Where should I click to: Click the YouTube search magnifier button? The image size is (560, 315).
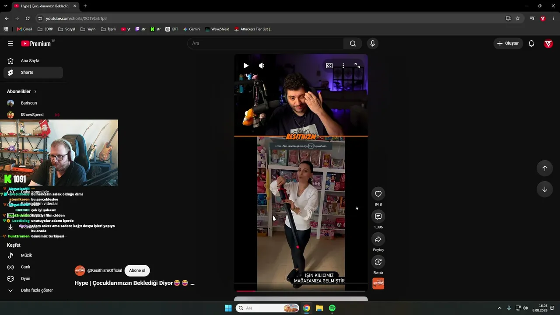(x=353, y=43)
